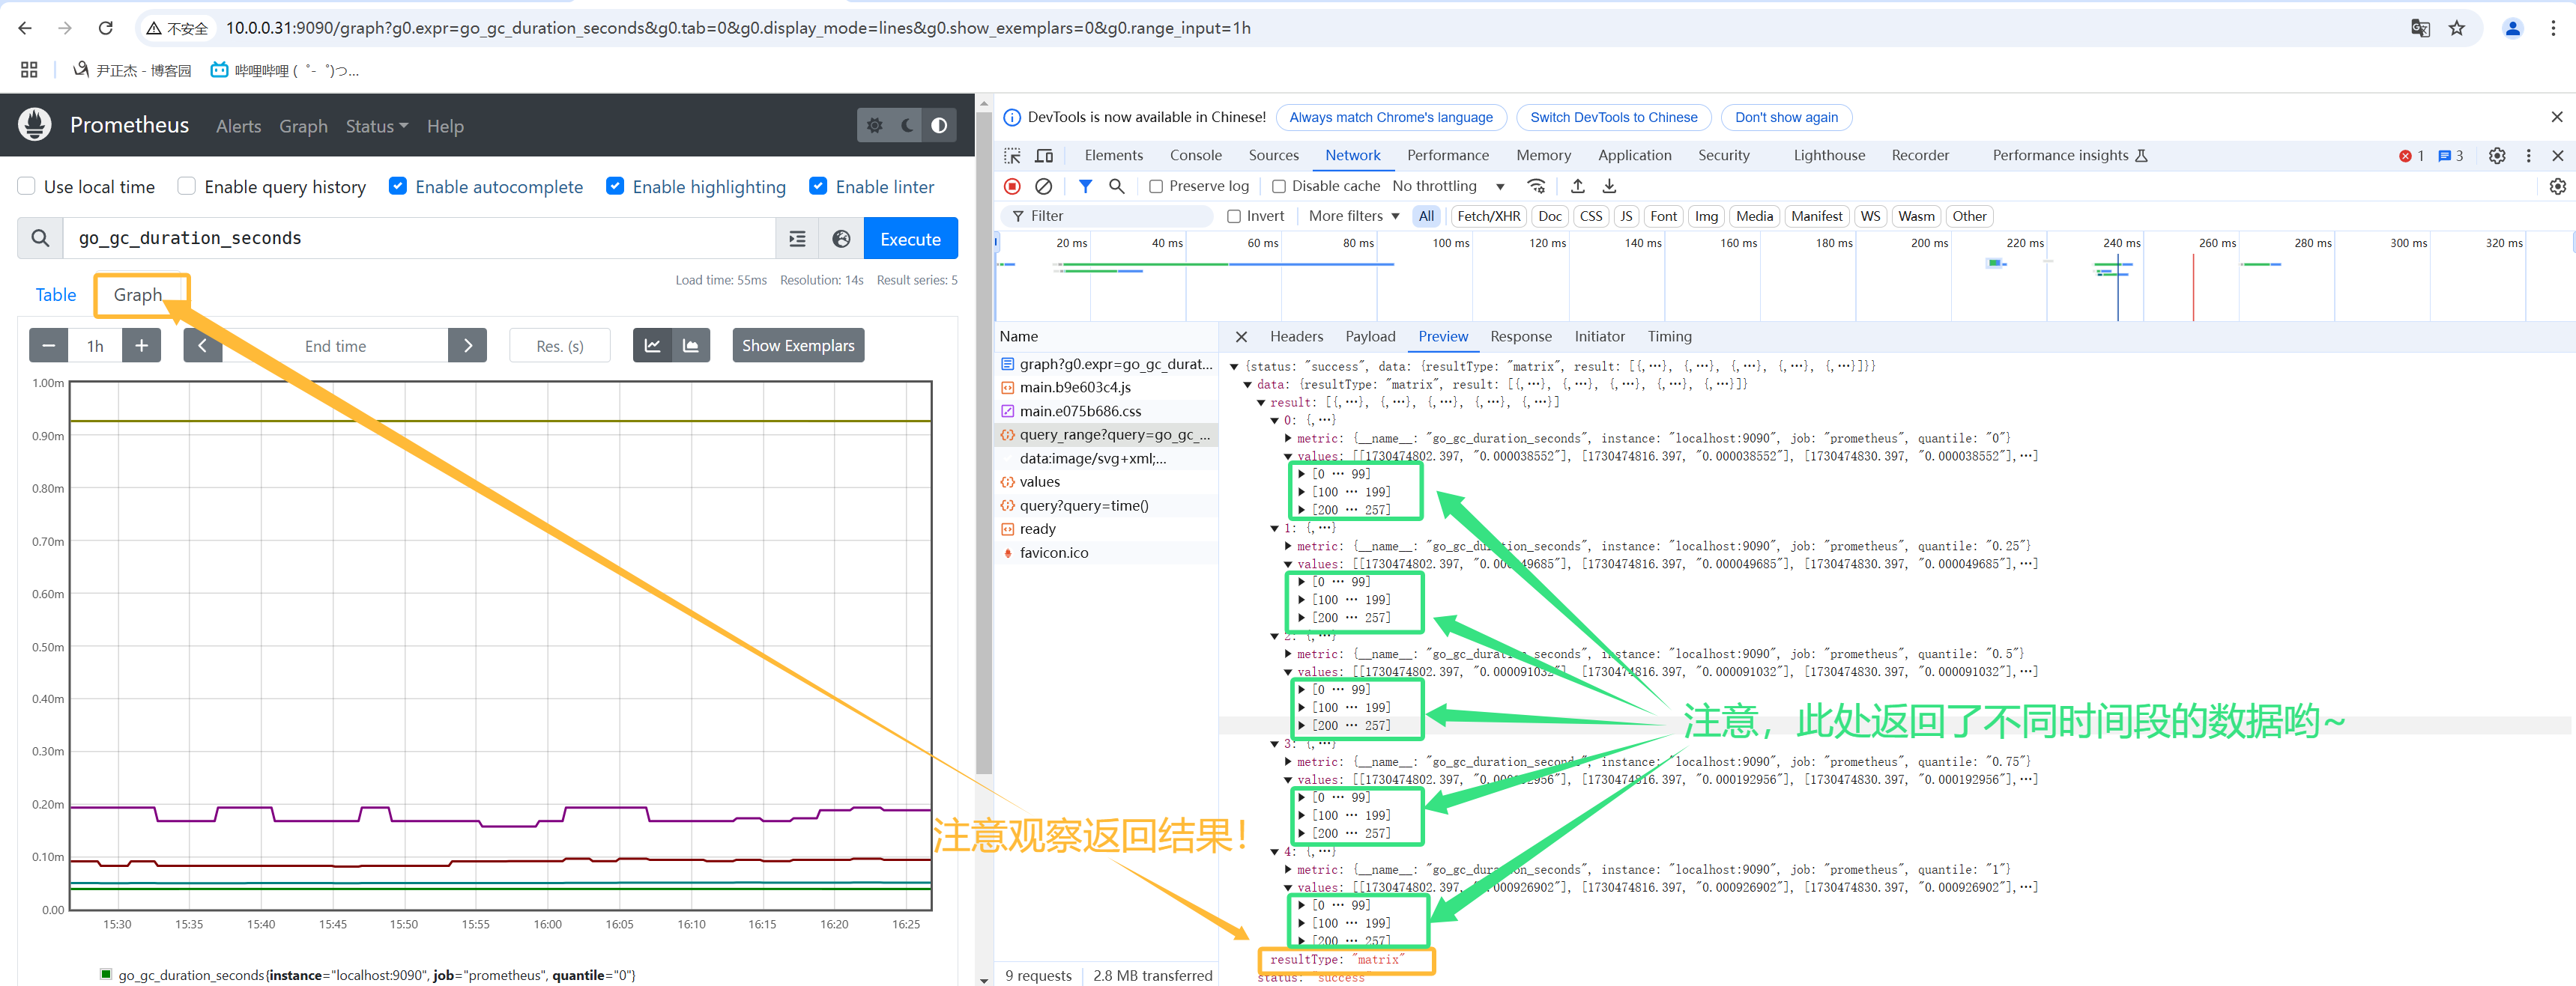Screen dimensions: 2576x986
Task: Switch to the Table tab
Action: coord(56,295)
